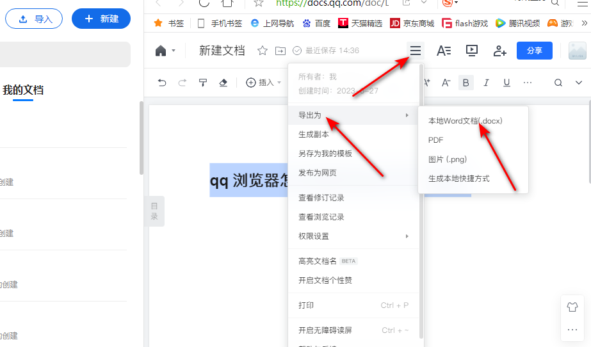The height and width of the screenshot is (347, 591).
Task: Click the blue Share (分享) button
Action: (x=535, y=51)
